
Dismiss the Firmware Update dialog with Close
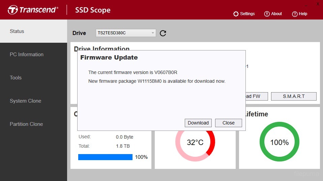pyautogui.click(x=228, y=123)
